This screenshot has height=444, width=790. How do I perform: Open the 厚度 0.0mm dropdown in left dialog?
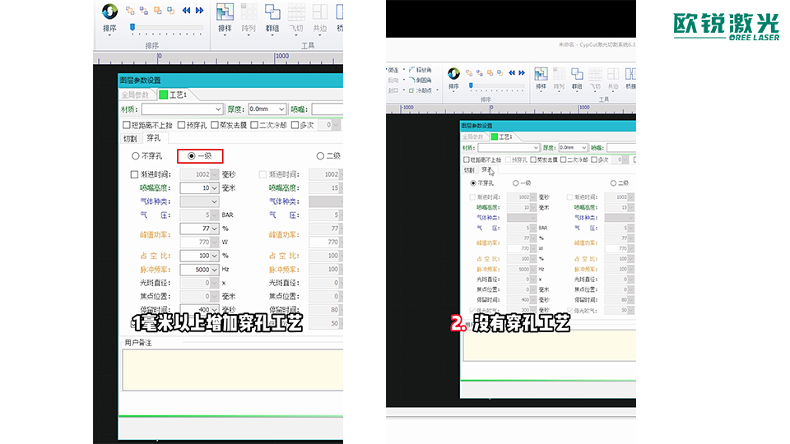pyautogui.click(x=267, y=109)
